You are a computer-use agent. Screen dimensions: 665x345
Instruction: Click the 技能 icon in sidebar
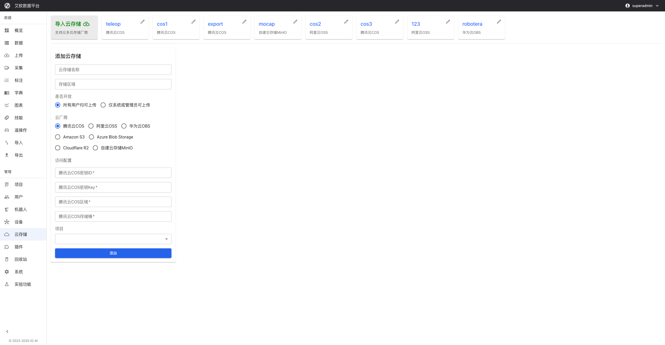point(7,118)
